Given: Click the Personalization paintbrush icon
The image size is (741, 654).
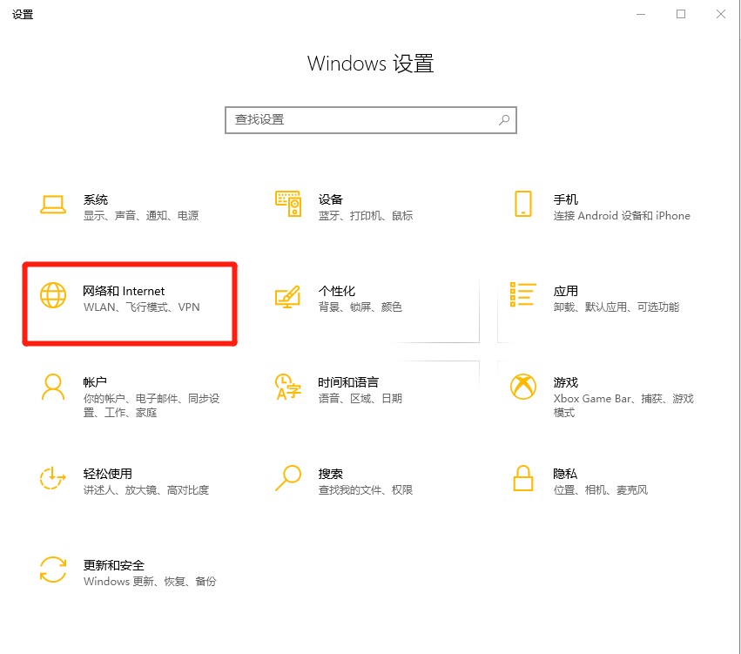Looking at the screenshot, I should click(288, 296).
